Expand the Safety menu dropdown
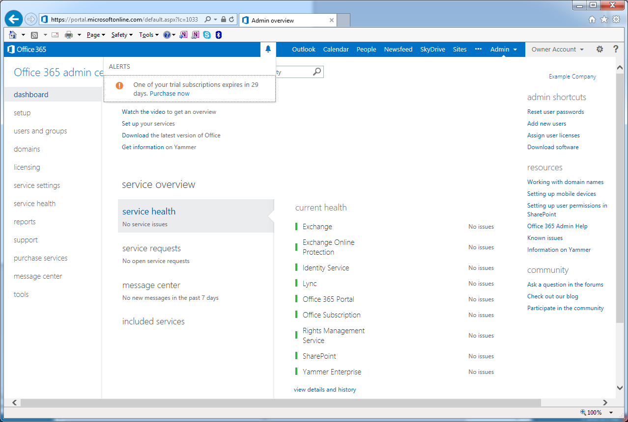628x422 pixels. [x=122, y=35]
